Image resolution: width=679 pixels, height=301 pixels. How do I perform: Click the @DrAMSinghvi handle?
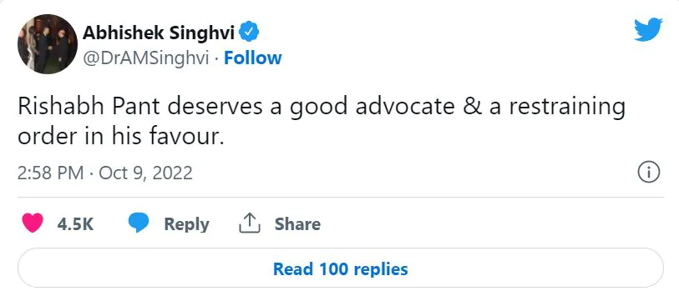pos(146,58)
